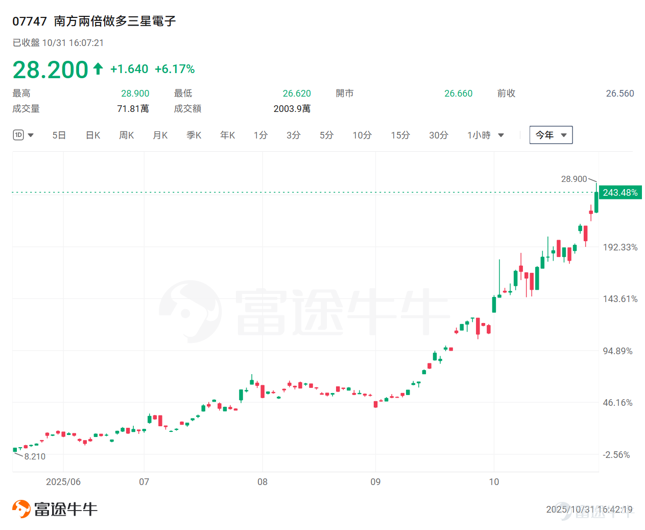Click the current price 28.200
The image size is (645, 530).
click(51, 70)
